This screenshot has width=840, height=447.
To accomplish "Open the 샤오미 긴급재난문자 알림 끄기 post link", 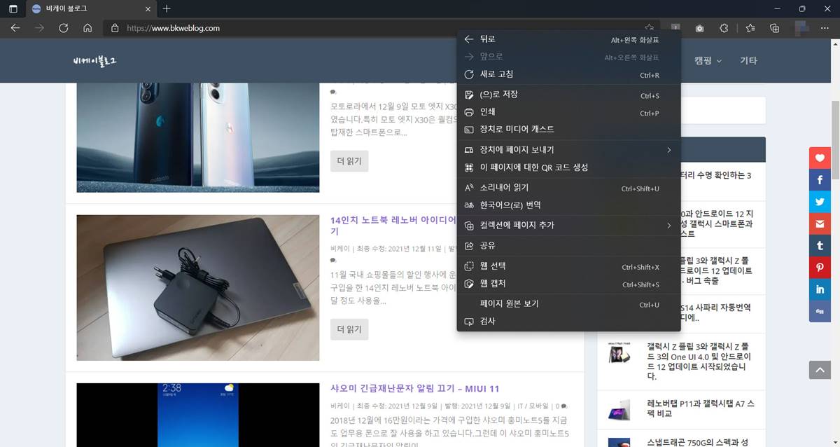I will 414,389.
